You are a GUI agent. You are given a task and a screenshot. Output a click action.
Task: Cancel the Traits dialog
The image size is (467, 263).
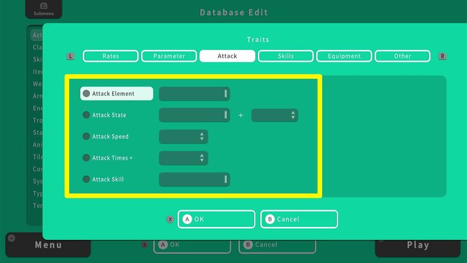click(x=299, y=219)
